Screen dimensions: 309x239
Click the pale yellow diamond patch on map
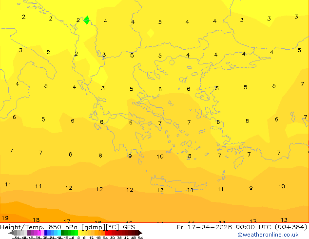pyautogui.click(x=151, y=33)
